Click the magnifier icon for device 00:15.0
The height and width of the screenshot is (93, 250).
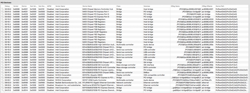(2, 34)
